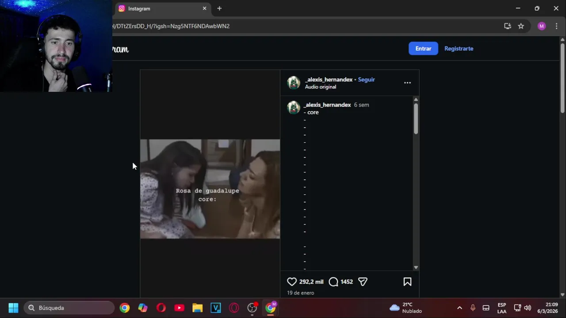This screenshot has height=318, width=566.
Task: Click the microphone tray icon
Action: 473,308
